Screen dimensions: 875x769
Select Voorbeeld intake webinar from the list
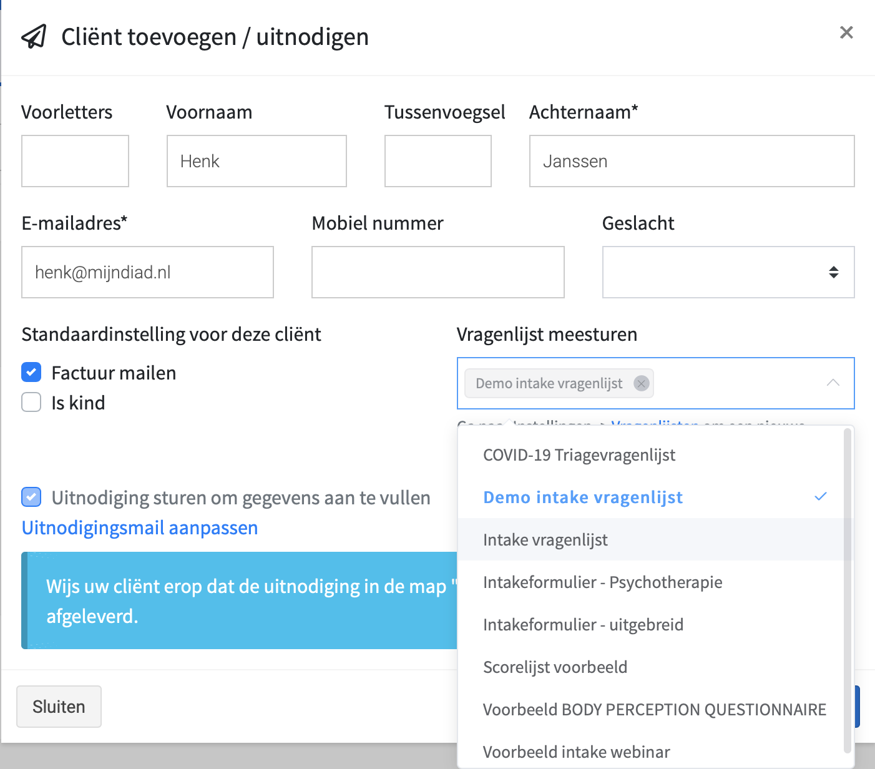pyautogui.click(x=576, y=752)
